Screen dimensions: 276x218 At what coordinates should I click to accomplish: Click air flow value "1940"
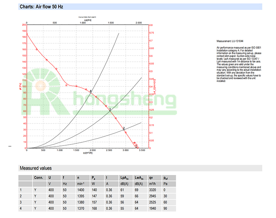pos(153,208)
